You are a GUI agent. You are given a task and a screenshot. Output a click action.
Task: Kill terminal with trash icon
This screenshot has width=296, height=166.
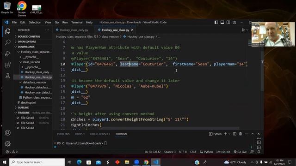[x=240, y=134]
